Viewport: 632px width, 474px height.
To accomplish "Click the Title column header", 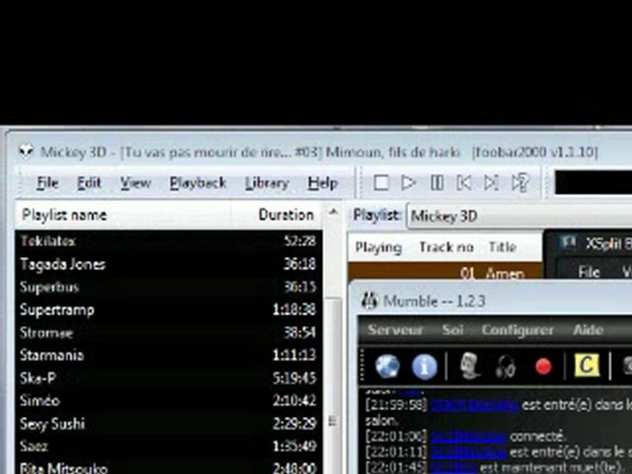I will (x=502, y=247).
